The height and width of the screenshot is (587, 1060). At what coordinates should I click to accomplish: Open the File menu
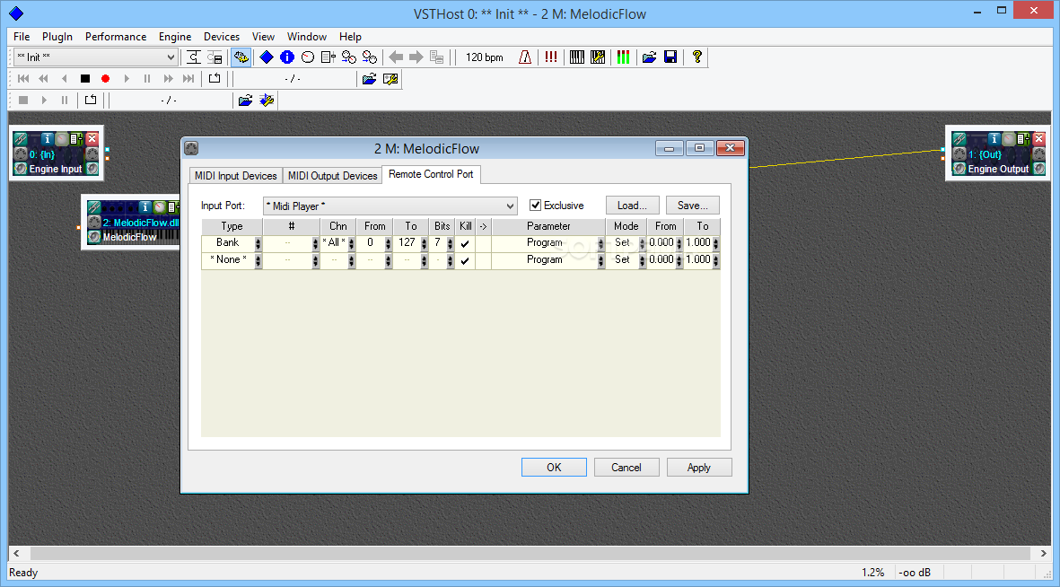[22, 37]
